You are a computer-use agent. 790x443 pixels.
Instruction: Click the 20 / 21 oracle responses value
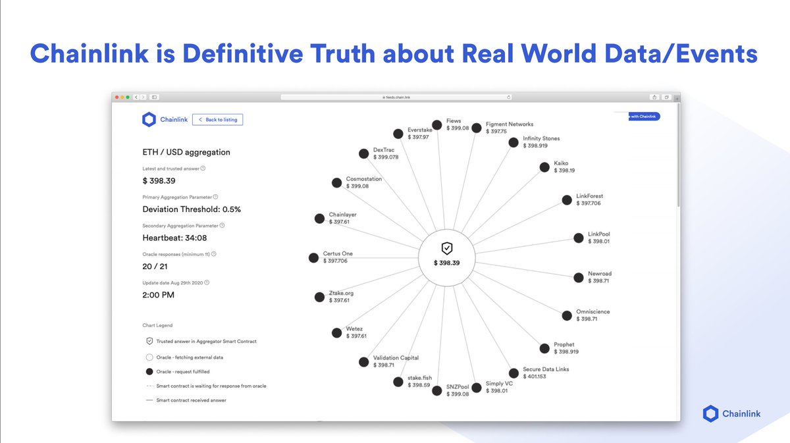pyautogui.click(x=156, y=267)
